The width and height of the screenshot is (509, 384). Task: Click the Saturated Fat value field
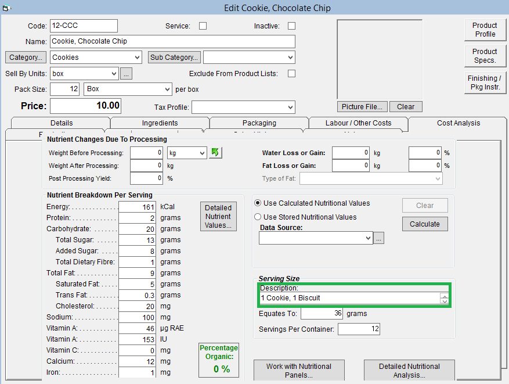137,284
